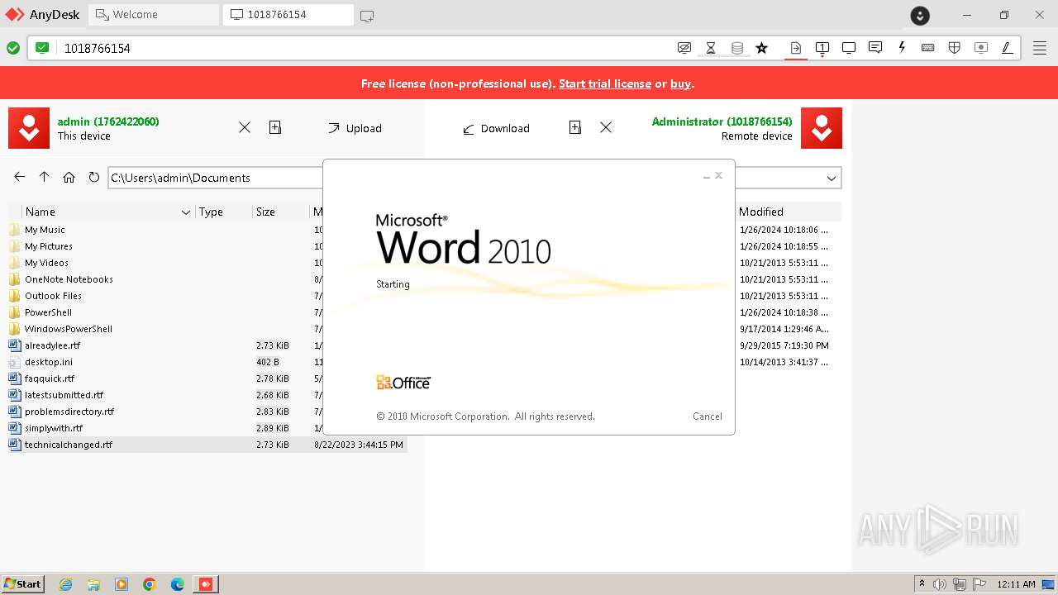Open Internet Explorer from taskbar
Image resolution: width=1058 pixels, height=595 pixels.
pos(66,584)
